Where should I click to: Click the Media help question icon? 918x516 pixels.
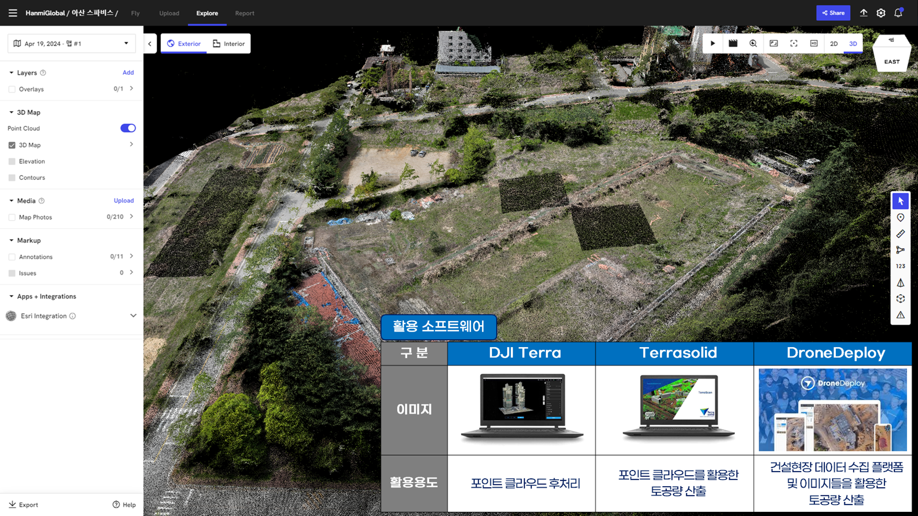pos(42,201)
